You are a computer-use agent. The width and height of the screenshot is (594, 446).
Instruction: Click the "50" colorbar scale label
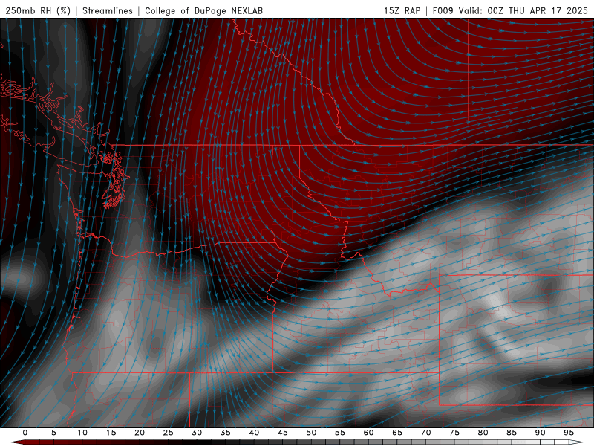(x=311, y=433)
